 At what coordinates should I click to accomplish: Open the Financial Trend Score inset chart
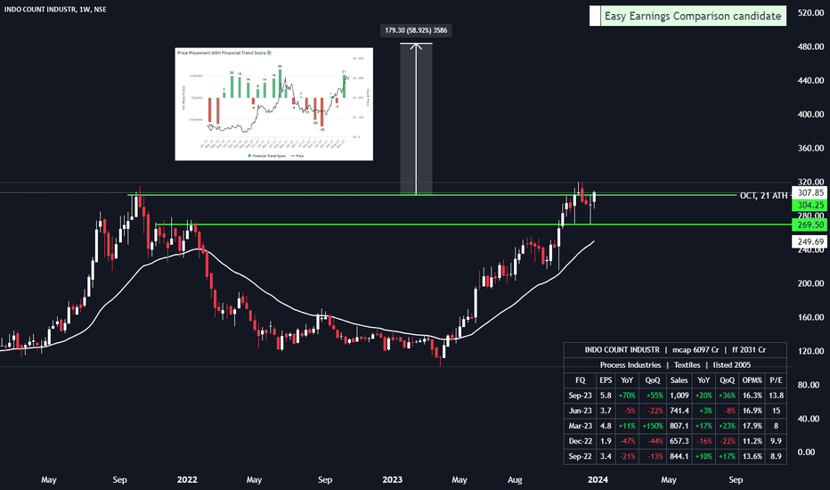pos(273,104)
